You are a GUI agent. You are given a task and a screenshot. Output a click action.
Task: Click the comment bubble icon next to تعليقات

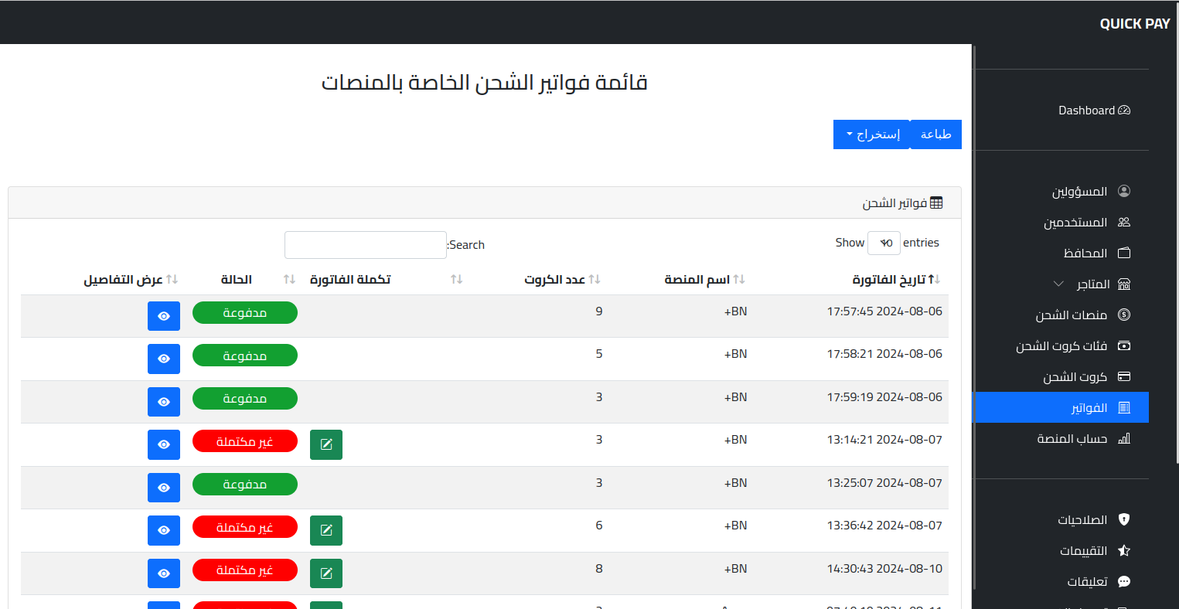(x=1124, y=582)
